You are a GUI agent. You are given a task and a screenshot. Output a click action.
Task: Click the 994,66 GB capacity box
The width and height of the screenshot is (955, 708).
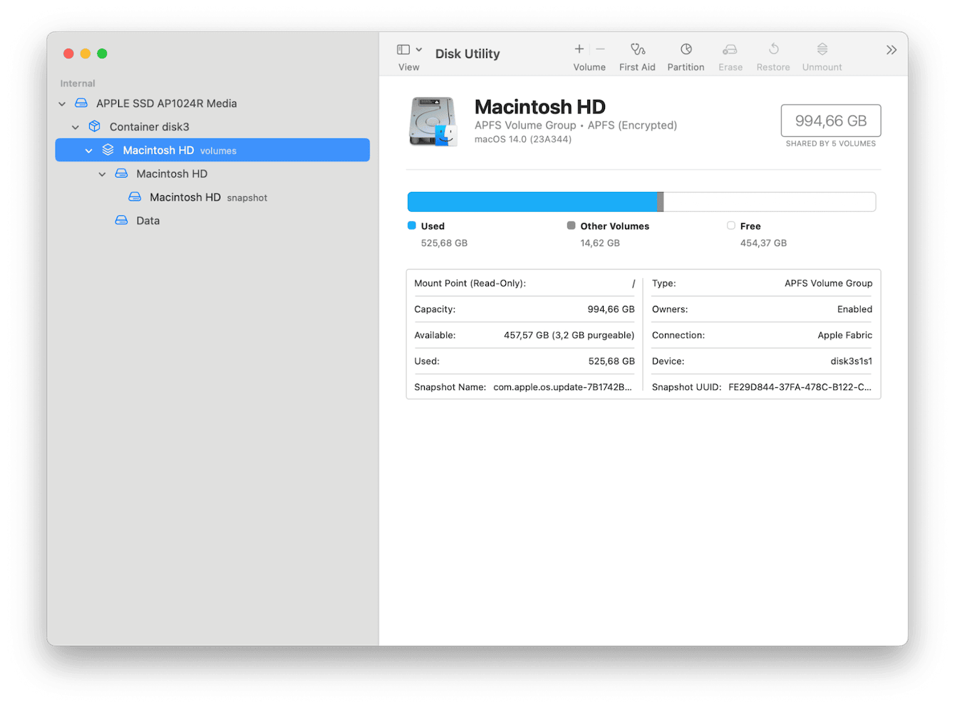(830, 120)
